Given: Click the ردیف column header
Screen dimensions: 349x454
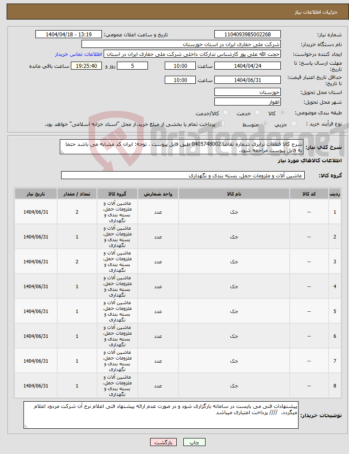Looking at the screenshot, I should click(x=335, y=194).
